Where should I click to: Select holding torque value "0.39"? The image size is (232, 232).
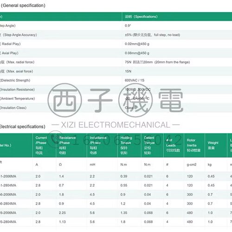pos(124,176)
